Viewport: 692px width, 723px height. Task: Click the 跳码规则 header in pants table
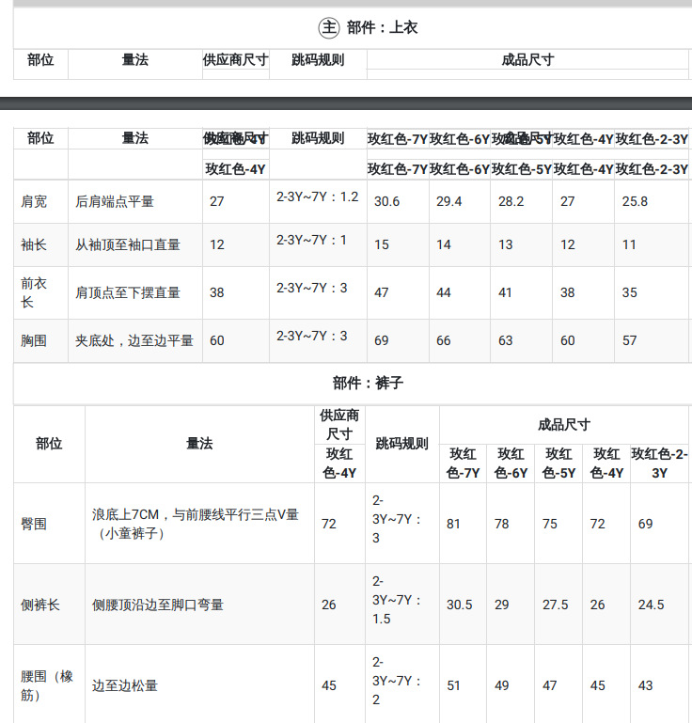tap(401, 444)
